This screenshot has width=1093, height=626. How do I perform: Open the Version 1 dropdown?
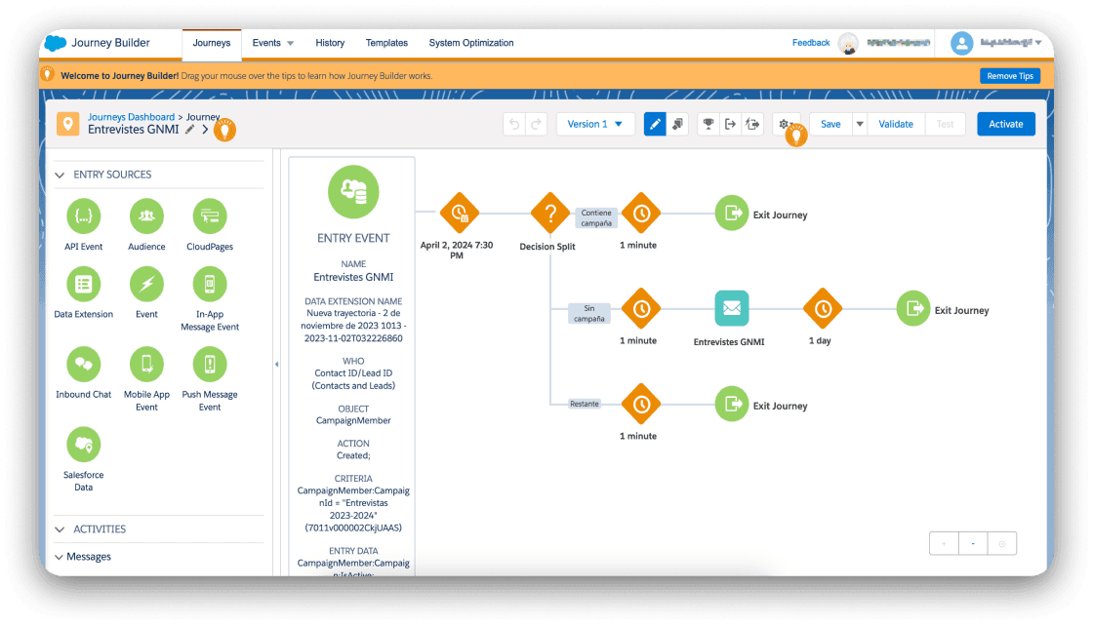coord(594,124)
